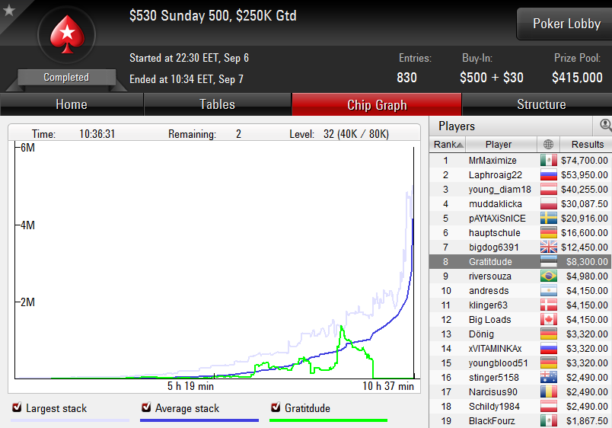
Task: Click the Poland flag beside muddaklicka
Action: [548, 204]
